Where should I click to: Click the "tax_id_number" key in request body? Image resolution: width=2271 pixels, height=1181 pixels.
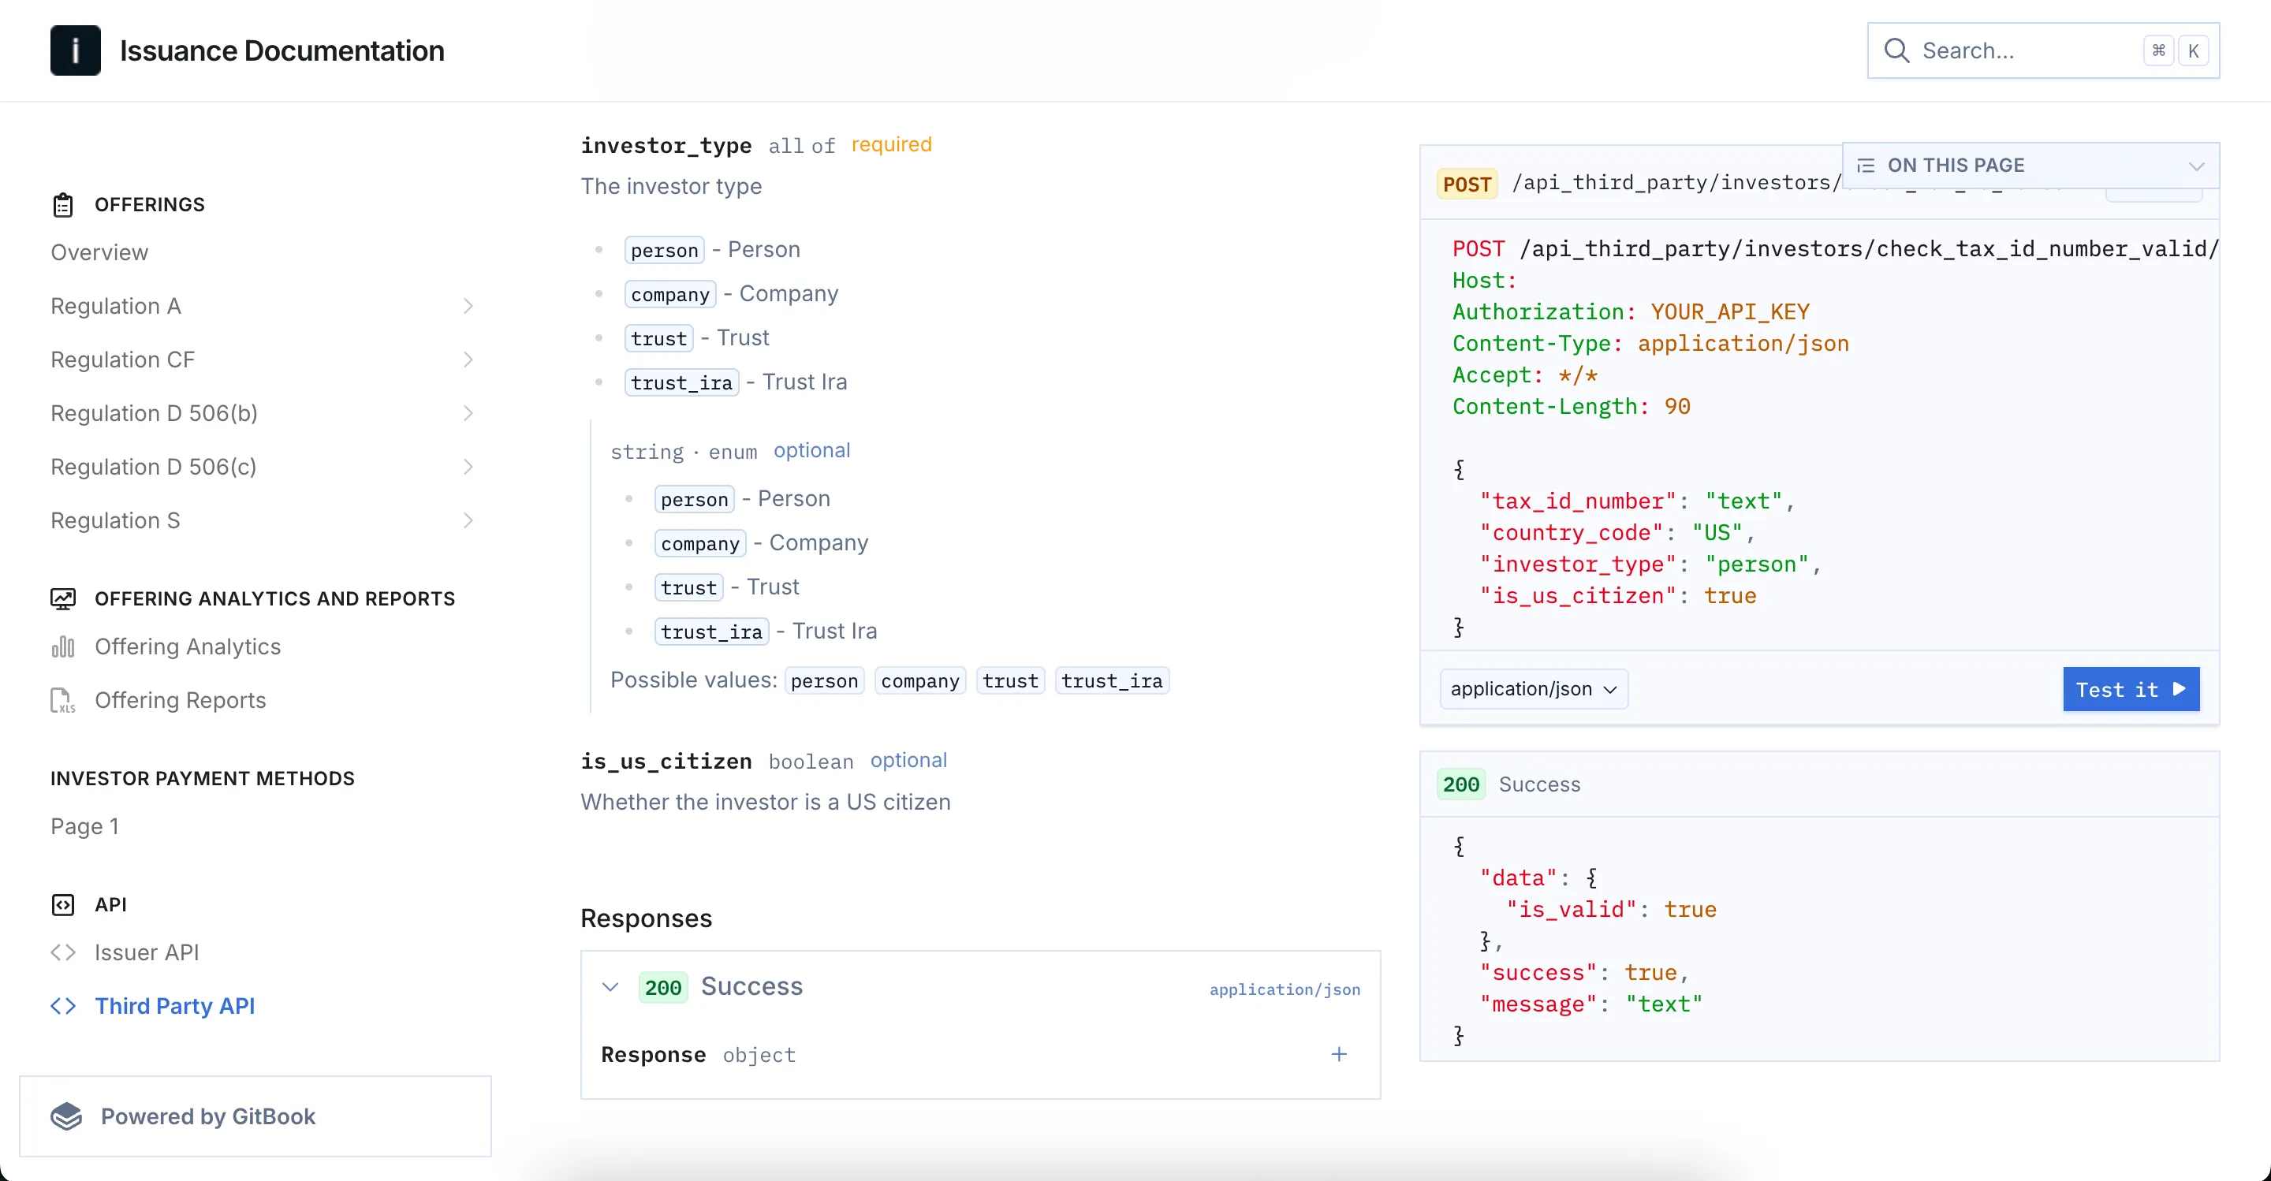coord(1577,501)
